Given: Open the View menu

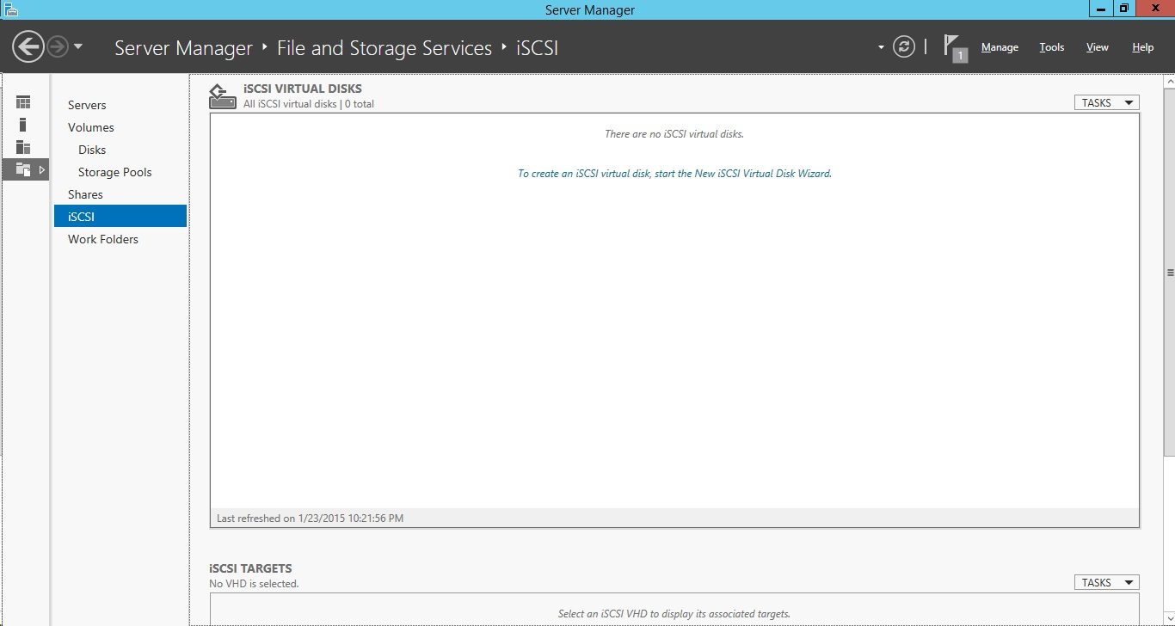Looking at the screenshot, I should [x=1097, y=47].
